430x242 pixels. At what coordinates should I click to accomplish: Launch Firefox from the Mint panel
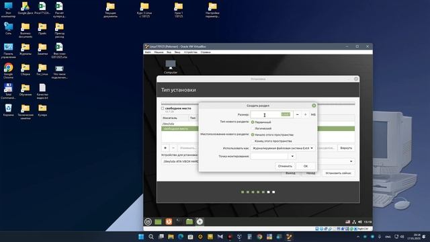pos(169,222)
